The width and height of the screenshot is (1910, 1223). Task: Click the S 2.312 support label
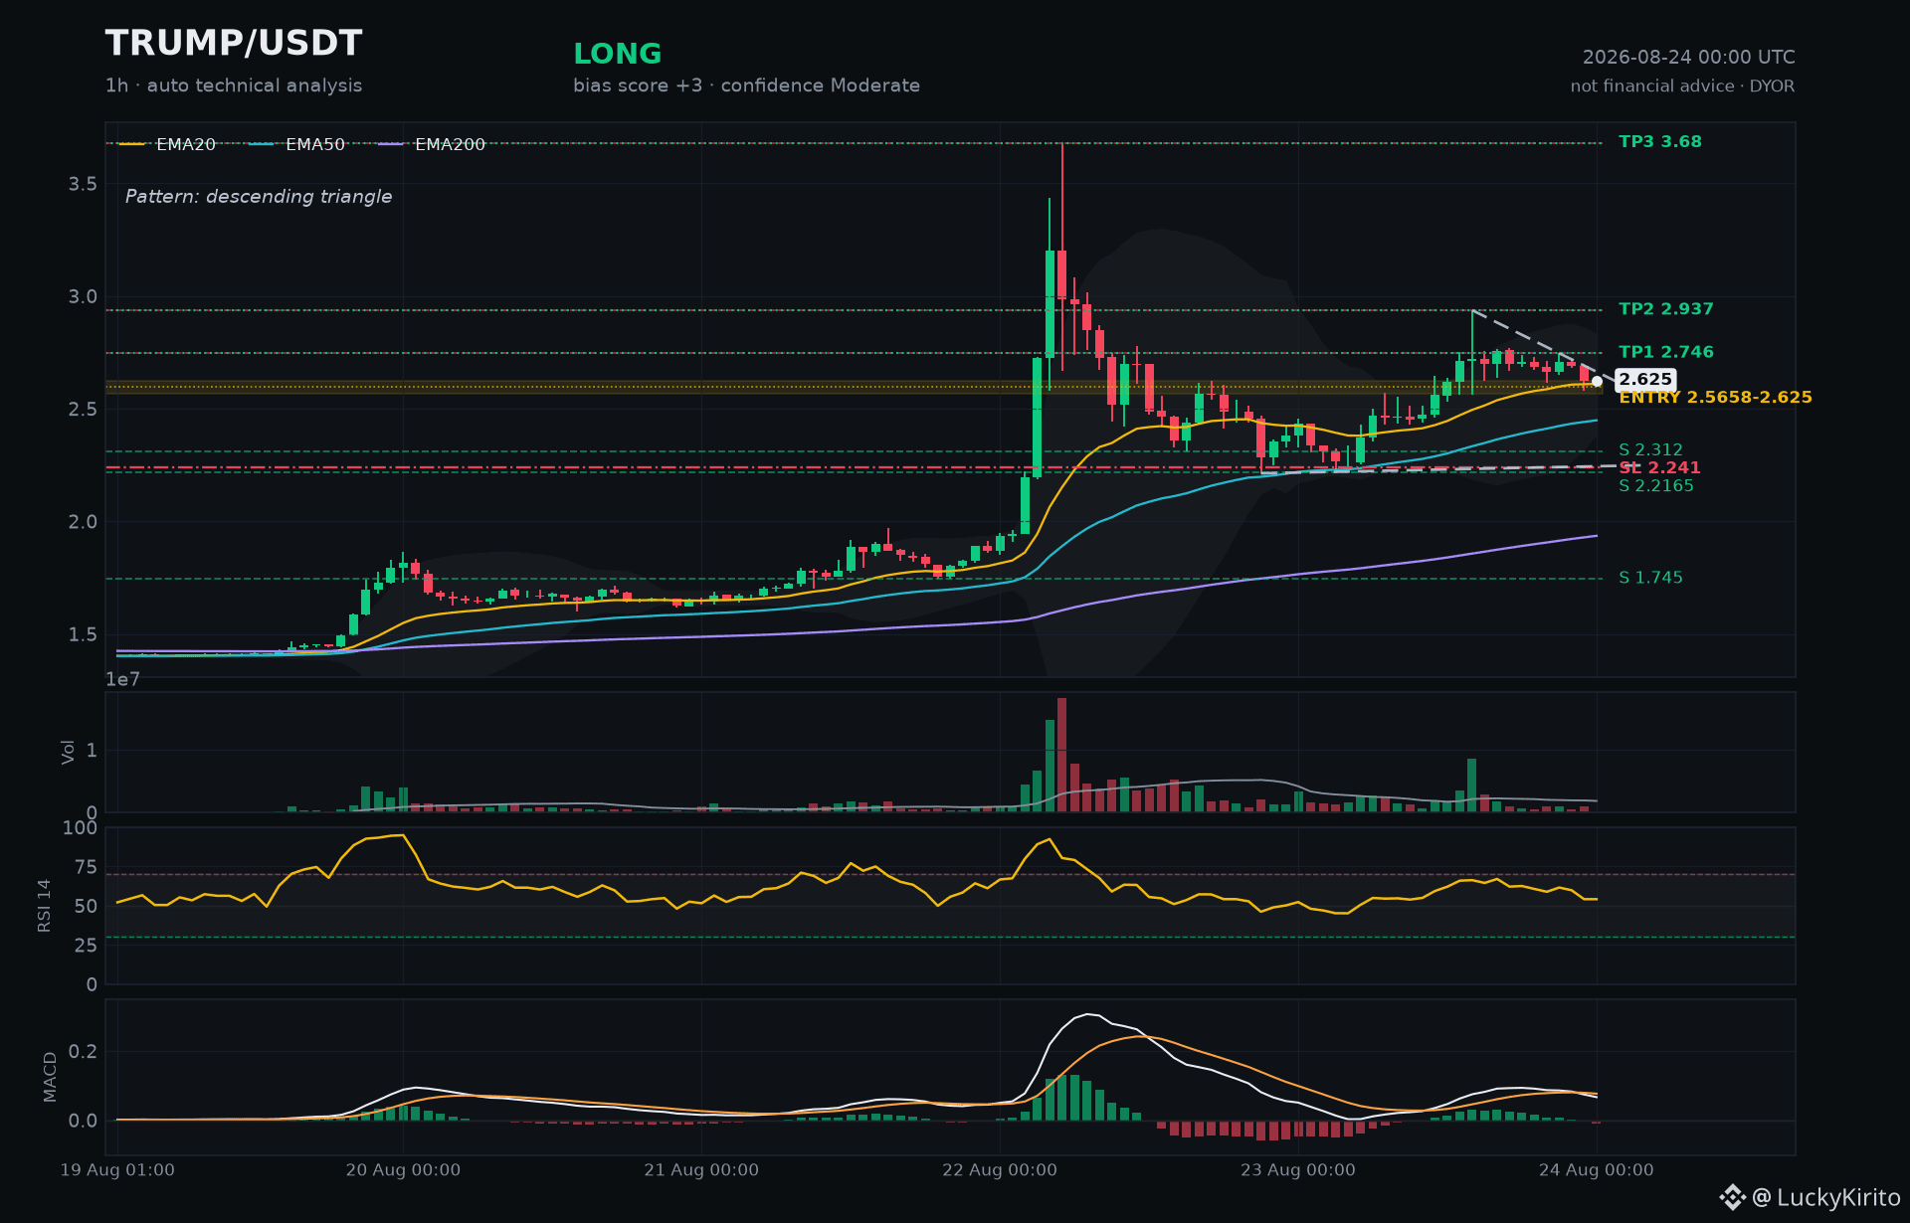pyautogui.click(x=1650, y=450)
